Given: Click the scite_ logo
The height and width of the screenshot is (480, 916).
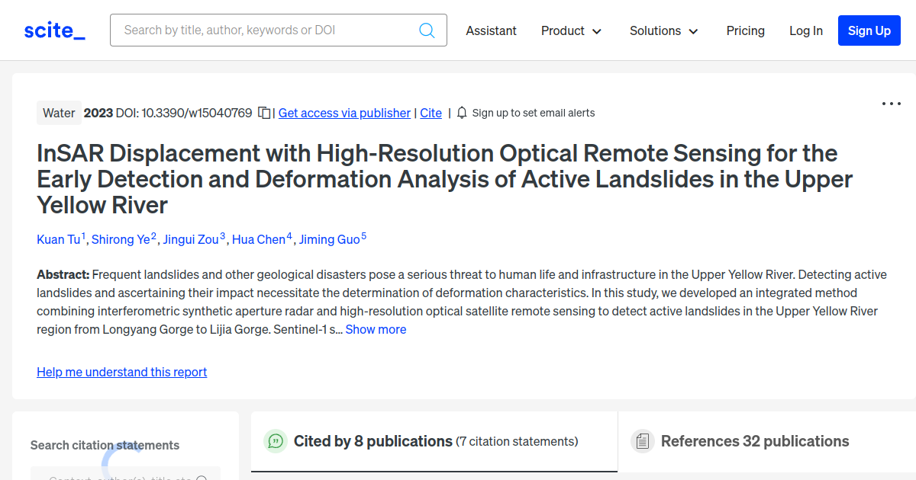Looking at the screenshot, I should point(53,30).
